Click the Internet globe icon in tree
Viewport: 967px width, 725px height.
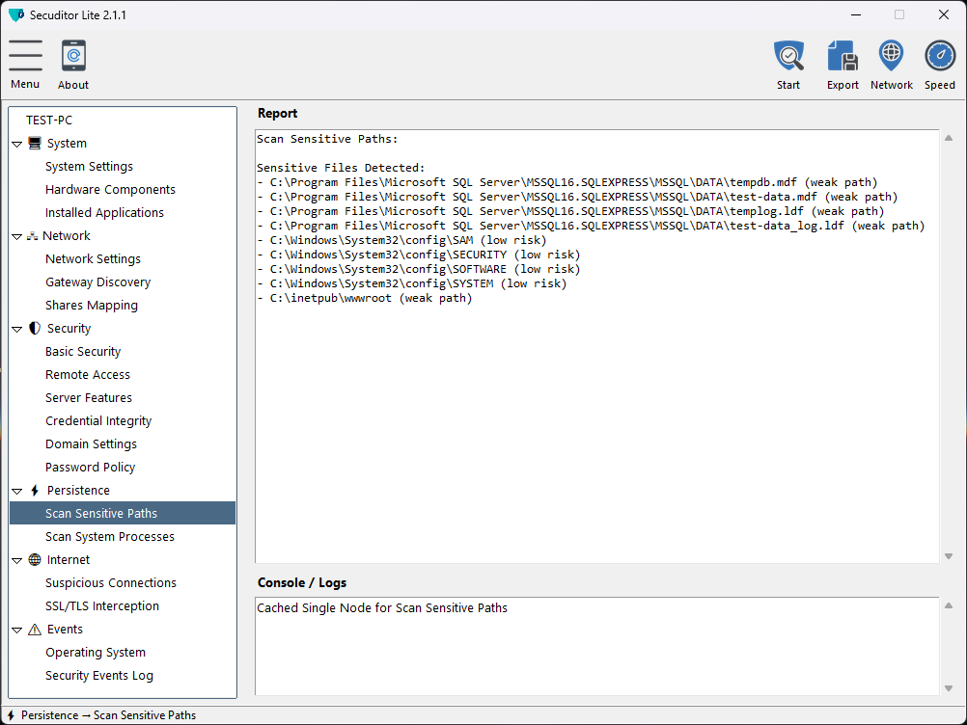pos(35,560)
